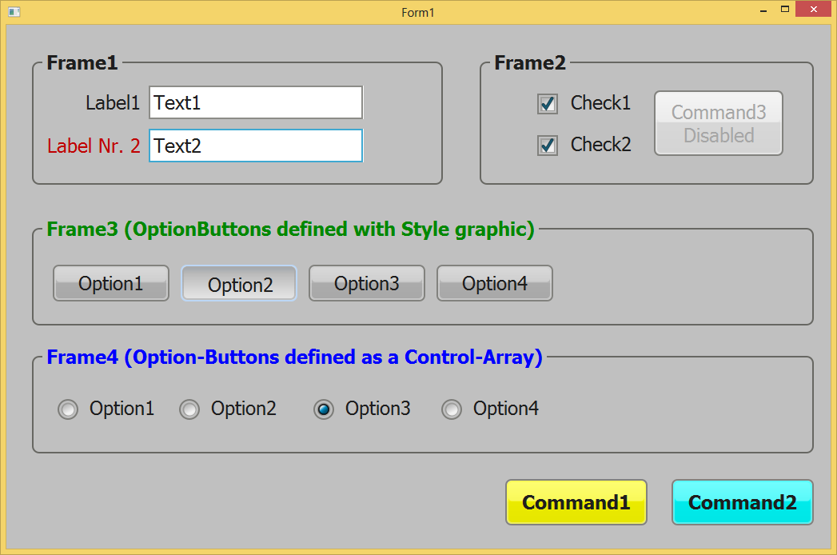Select Option1 radio button in Frame4
837x555 pixels.
point(69,409)
